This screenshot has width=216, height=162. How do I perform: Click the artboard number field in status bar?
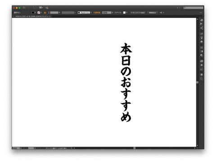click(x=31, y=148)
